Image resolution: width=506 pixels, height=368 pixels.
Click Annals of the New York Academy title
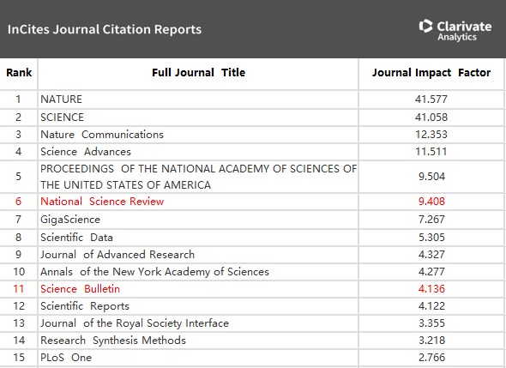coord(154,272)
